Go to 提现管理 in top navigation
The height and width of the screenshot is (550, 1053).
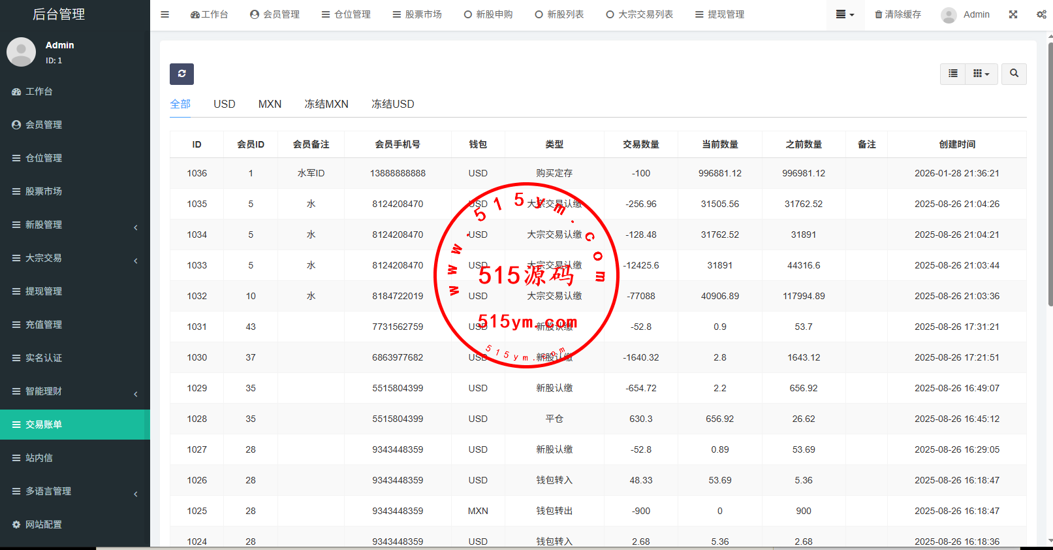pyautogui.click(x=719, y=14)
